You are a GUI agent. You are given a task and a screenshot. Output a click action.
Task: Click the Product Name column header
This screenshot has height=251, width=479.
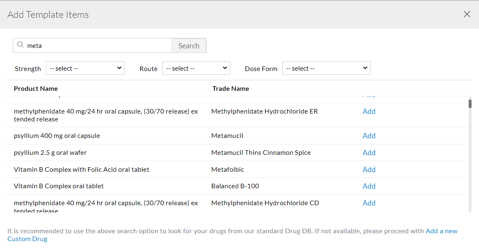tap(36, 88)
